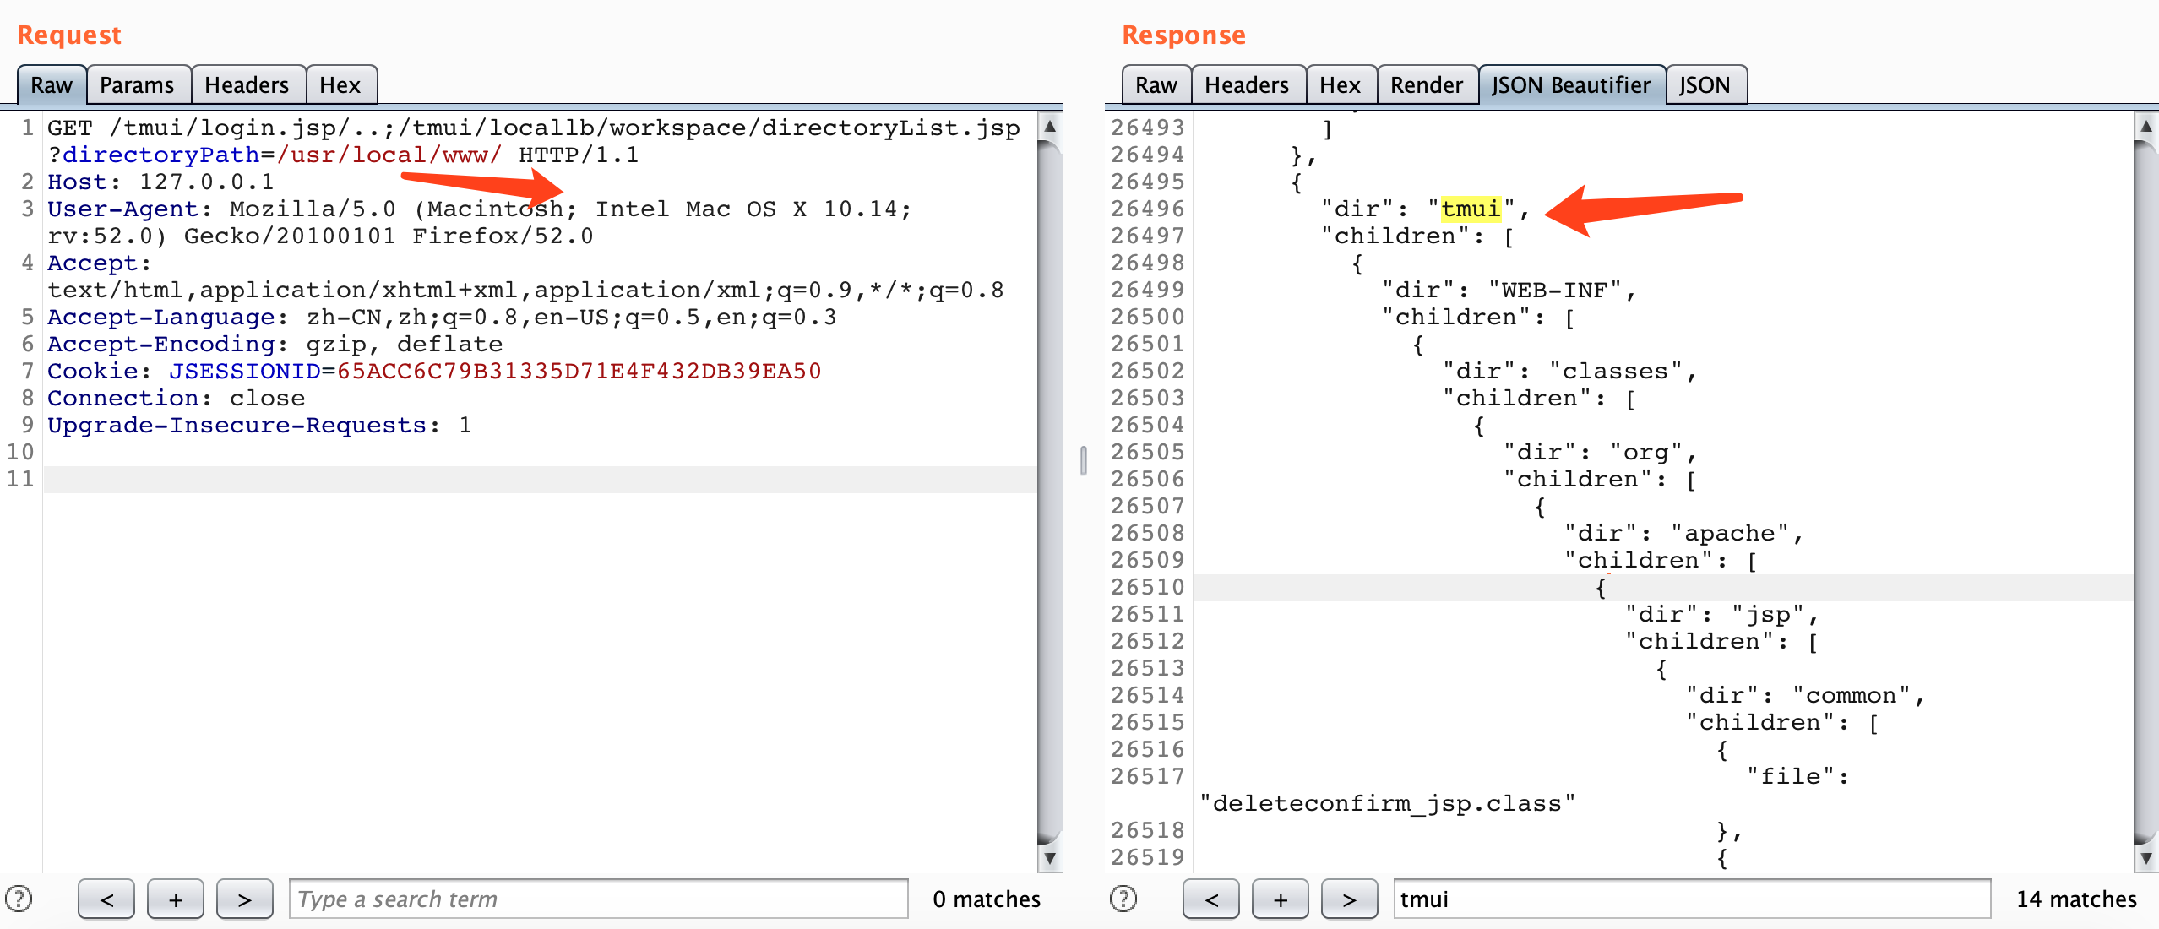The image size is (2159, 929).
Task: Open the Request Headers tab
Action: (x=247, y=85)
